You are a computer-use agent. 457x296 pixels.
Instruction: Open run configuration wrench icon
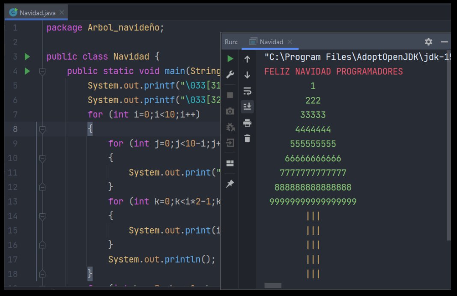[230, 75]
